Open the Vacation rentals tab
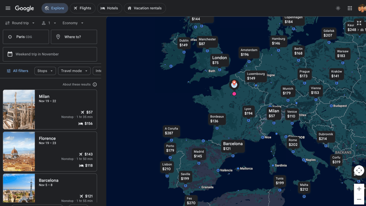This screenshot has width=366, height=206. 145,8
